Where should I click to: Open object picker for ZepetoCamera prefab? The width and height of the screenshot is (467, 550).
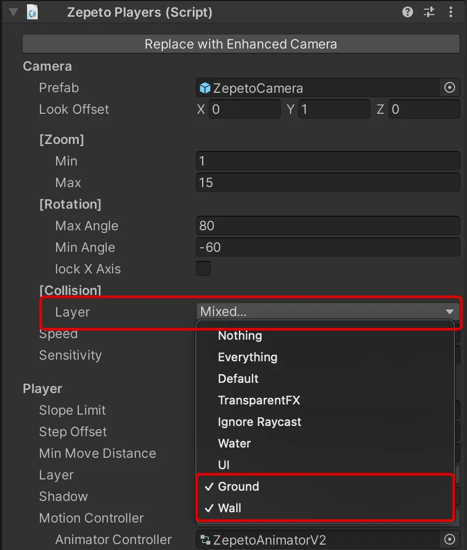(x=449, y=88)
